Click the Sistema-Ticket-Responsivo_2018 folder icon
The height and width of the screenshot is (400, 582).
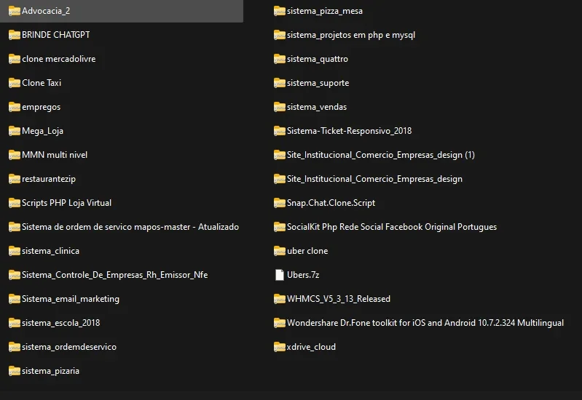point(280,131)
